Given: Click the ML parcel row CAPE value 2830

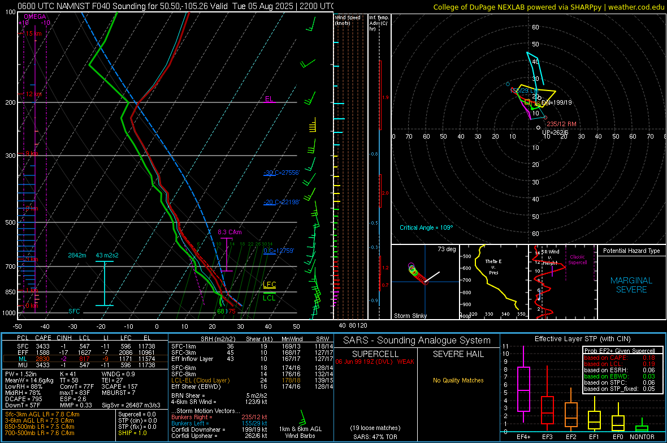Looking at the screenshot, I should click(42, 359).
